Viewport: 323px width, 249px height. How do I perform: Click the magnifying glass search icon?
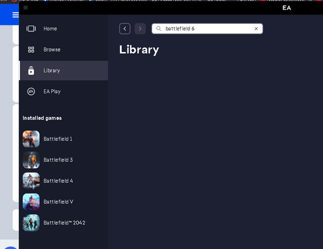pos(159,29)
